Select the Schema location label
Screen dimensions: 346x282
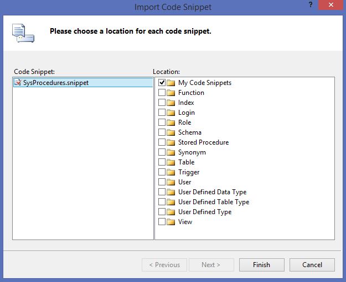tap(190, 132)
